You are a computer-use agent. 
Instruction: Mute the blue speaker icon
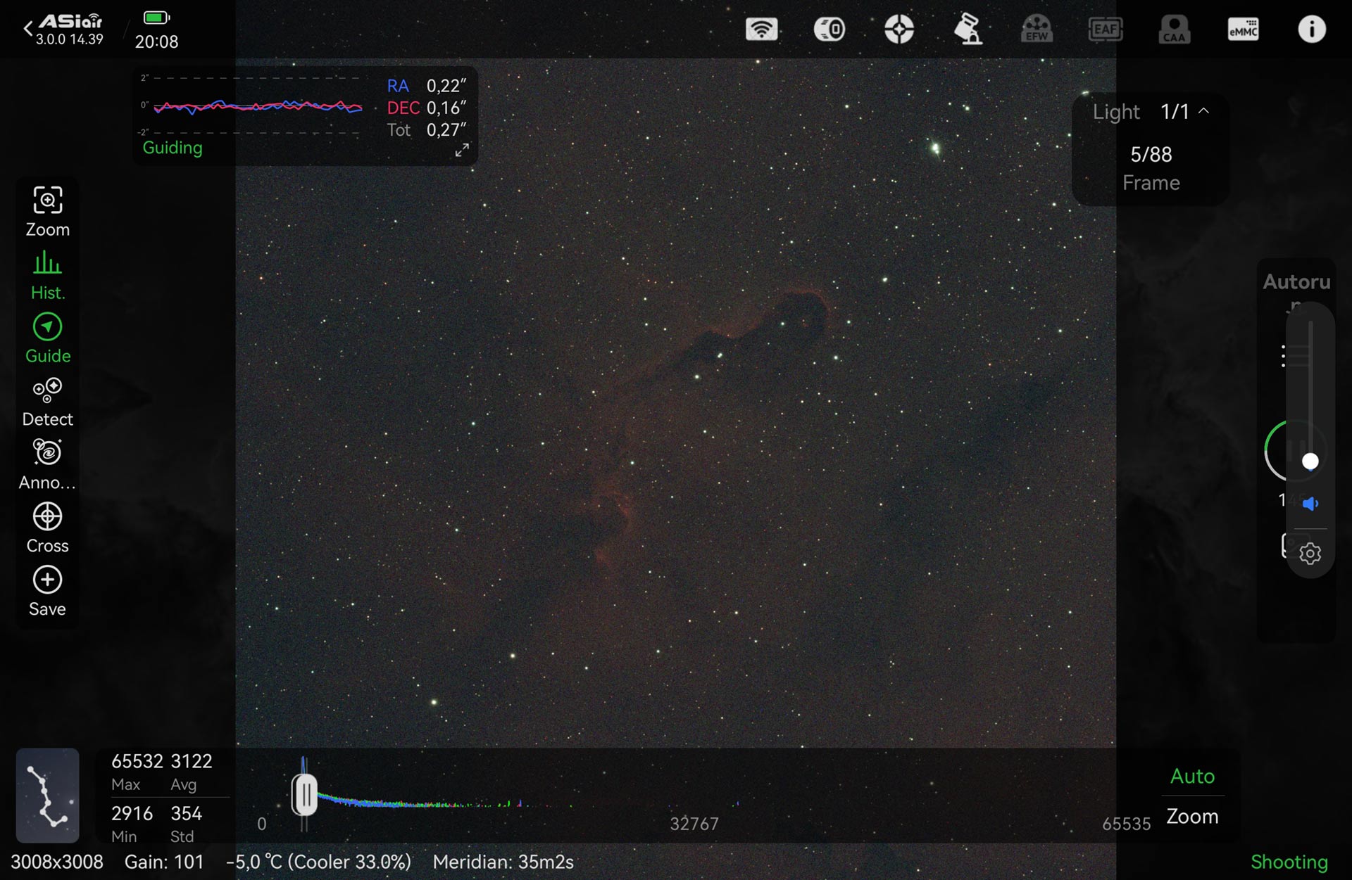[1310, 503]
